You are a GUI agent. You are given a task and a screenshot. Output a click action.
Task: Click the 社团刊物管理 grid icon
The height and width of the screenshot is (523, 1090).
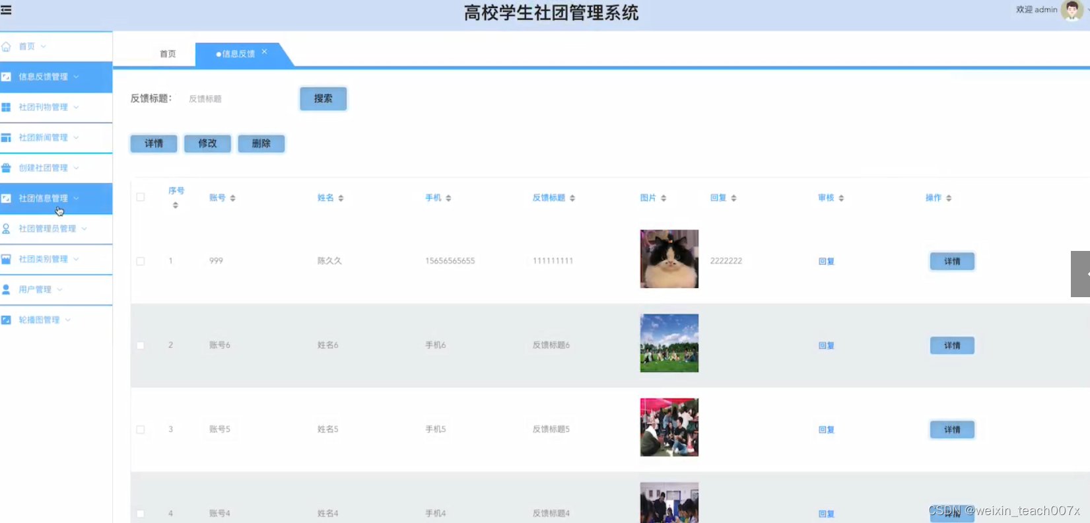pyautogui.click(x=6, y=107)
